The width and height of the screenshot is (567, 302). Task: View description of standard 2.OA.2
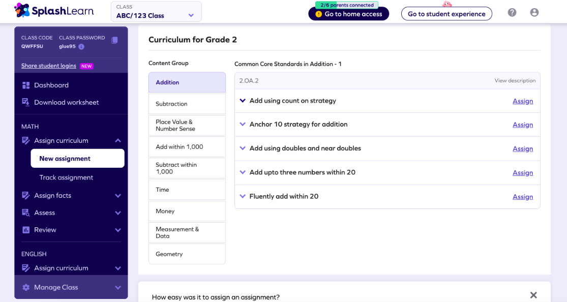[515, 81]
